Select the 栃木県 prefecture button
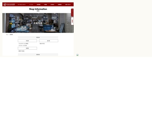Viewport: 152px width, 114px height. (x=49, y=41)
